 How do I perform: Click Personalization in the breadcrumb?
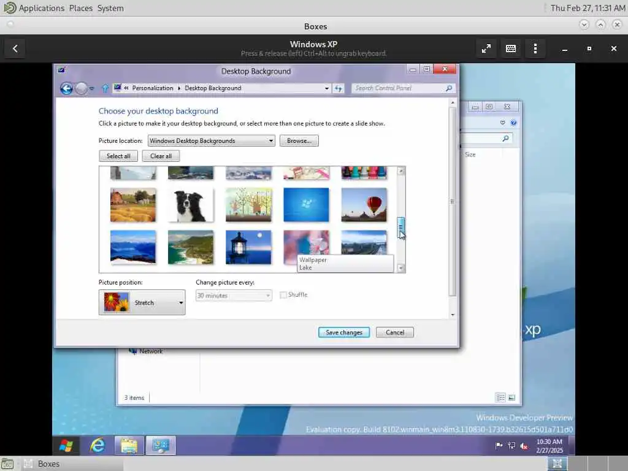(153, 88)
